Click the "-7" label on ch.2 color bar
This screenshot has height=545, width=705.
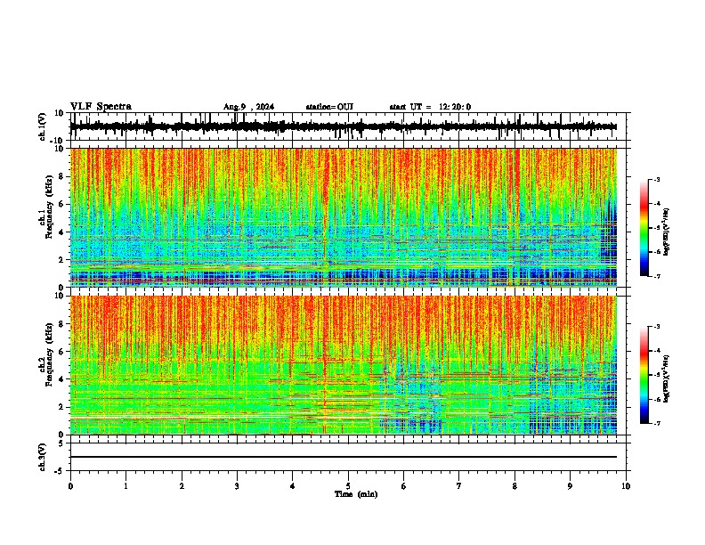click(x=656, y=423)
